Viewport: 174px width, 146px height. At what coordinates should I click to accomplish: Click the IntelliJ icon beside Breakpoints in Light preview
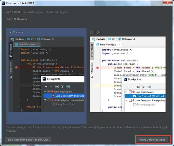point(125,79)
